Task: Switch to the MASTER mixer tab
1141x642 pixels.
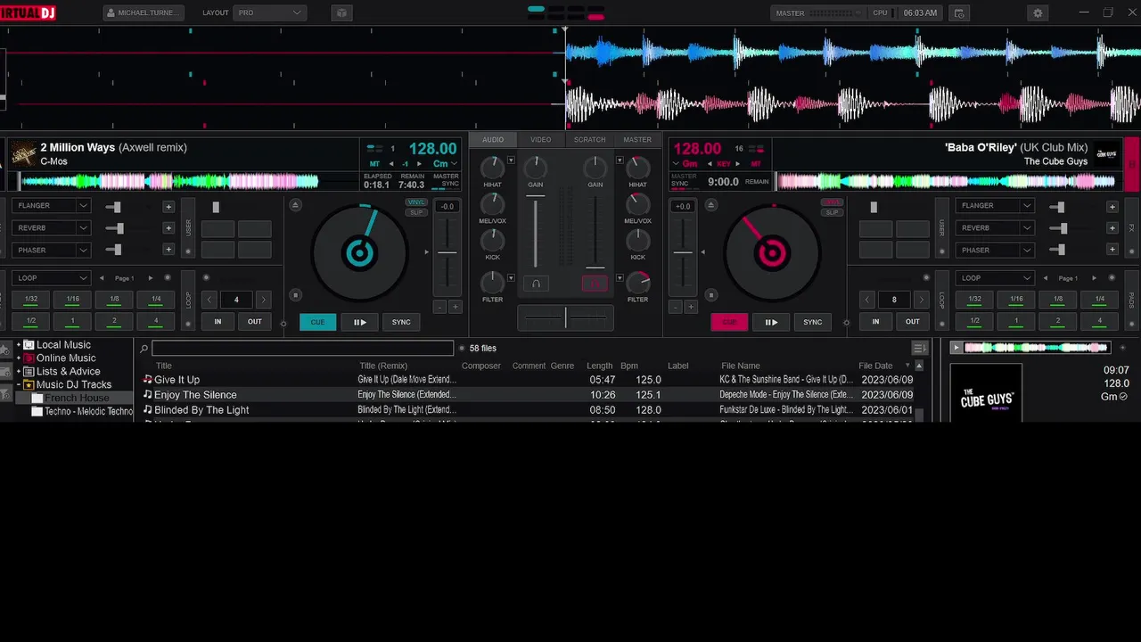Action: coord(637,140)
